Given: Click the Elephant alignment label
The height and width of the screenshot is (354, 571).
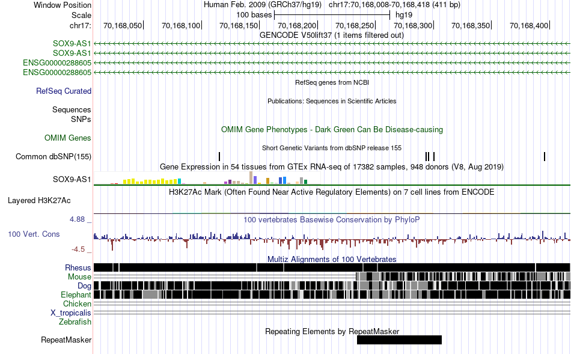Looking at the screenshot, I should coord(76,294).
